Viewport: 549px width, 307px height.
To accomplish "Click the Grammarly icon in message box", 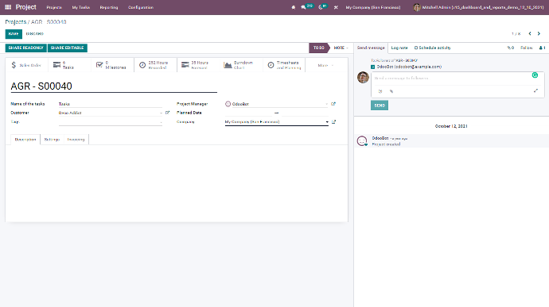I will pyautogui.click(x=535, y=75).
